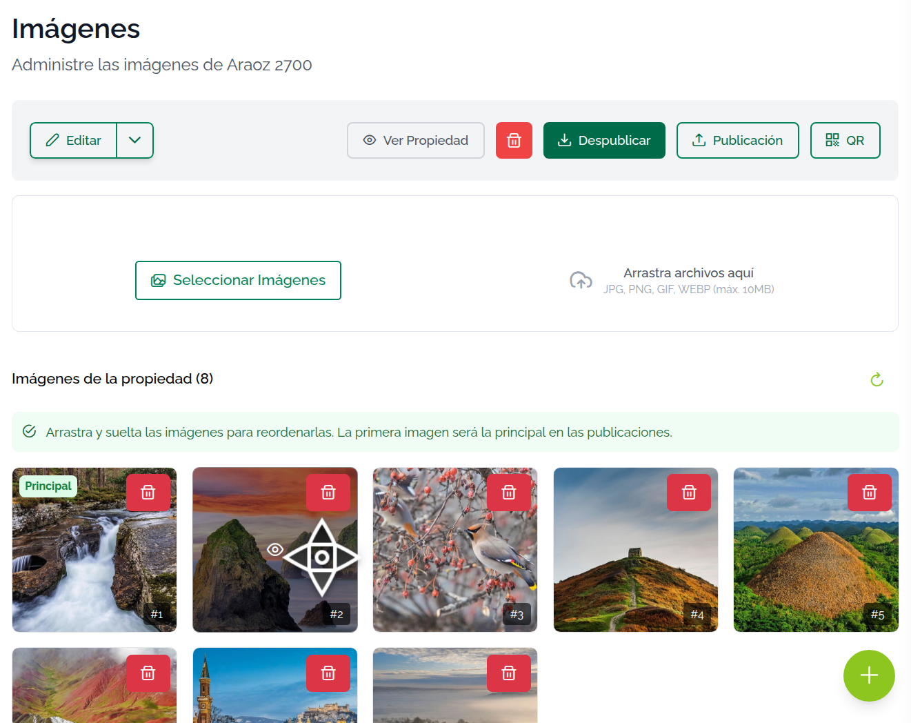Delete the misty landscape image in second row
The height and width of the screenshot is (723, 911).
pyautogui.click(x=509, y=673)
